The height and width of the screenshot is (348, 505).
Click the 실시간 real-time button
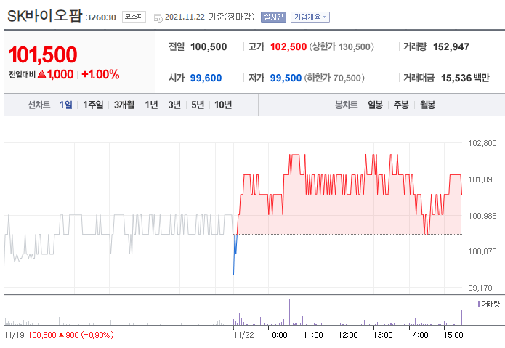(x=273, y=17)
